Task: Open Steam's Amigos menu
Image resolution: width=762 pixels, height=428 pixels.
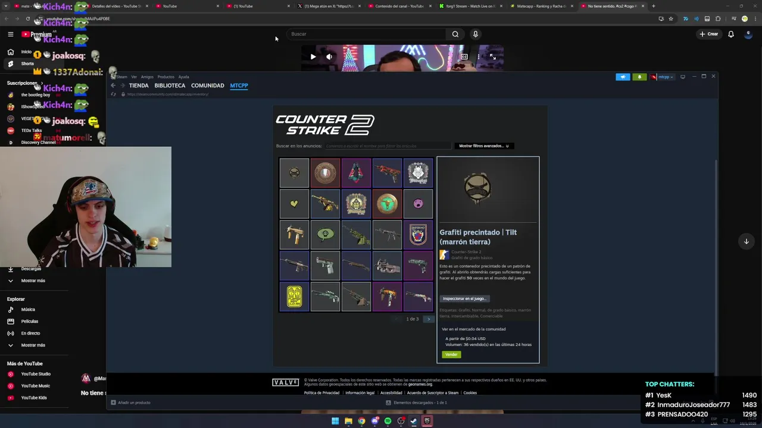Action: coord(147,77)
